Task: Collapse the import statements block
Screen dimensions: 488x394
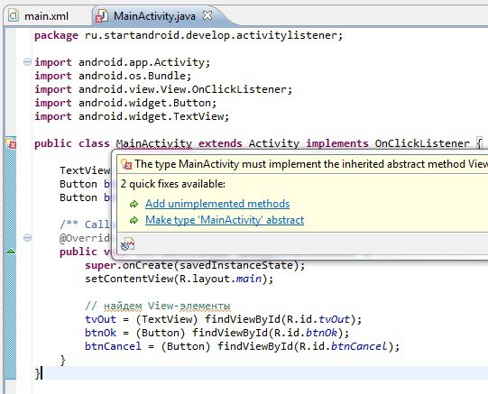Action: click(x=27, y=62)
